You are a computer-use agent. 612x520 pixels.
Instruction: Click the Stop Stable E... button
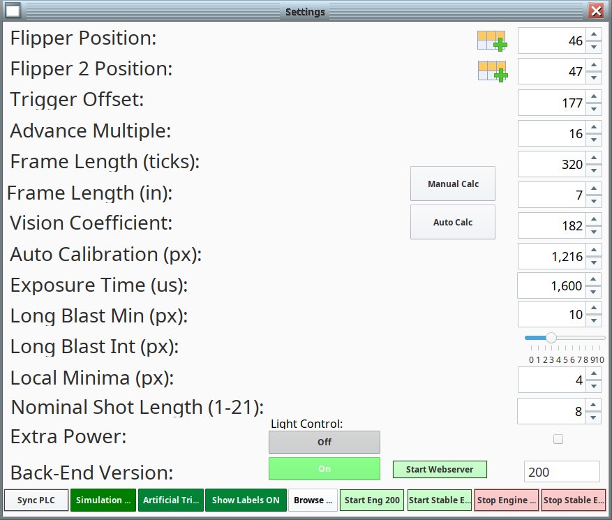[x=574, y=500]
